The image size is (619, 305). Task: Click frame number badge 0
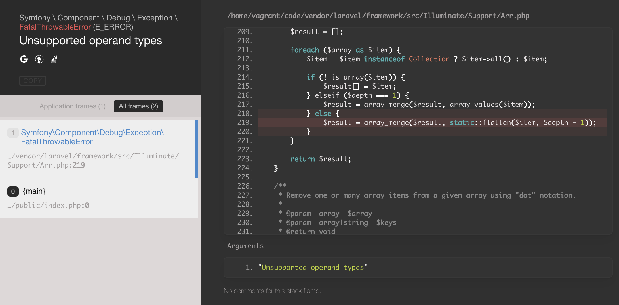(13, 191)
